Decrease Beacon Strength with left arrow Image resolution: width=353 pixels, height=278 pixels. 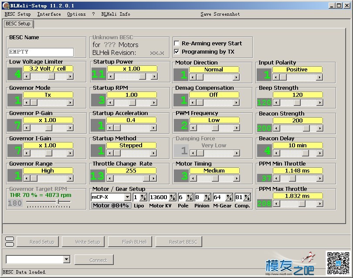coord(276,128)
